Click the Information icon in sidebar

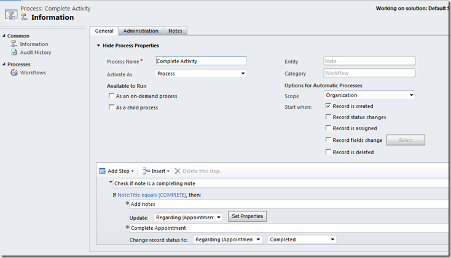tap(14, 44)
